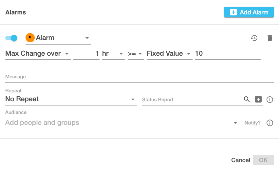279x171 pixels.
Task: Show info icon next to Notify
Action: (x=270, y=123)
